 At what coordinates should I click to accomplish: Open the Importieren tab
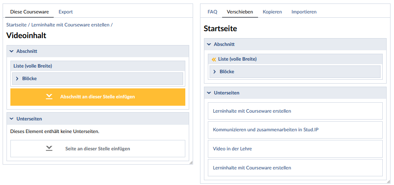tap(304, 12)
